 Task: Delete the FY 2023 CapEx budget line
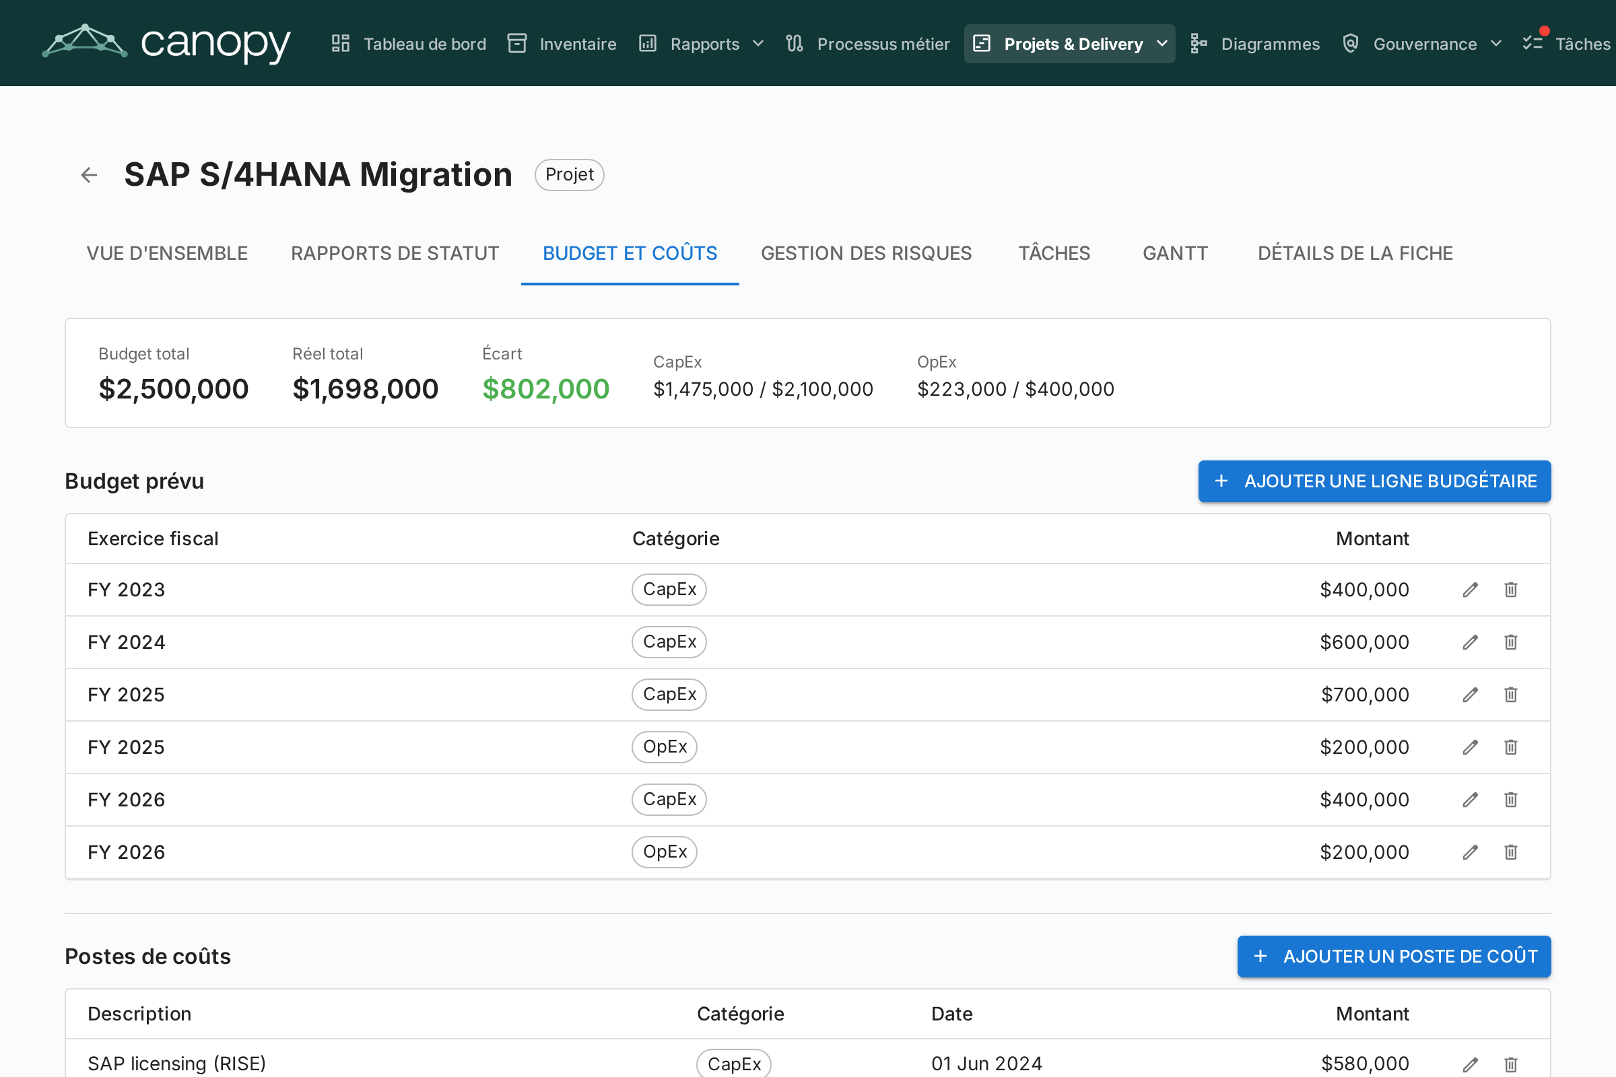click(x=1511, y=590)
